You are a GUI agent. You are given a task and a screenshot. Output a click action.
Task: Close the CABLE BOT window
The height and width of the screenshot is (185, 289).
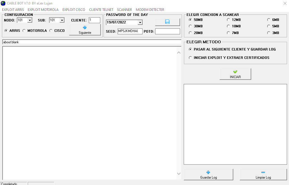coord(285,3)
